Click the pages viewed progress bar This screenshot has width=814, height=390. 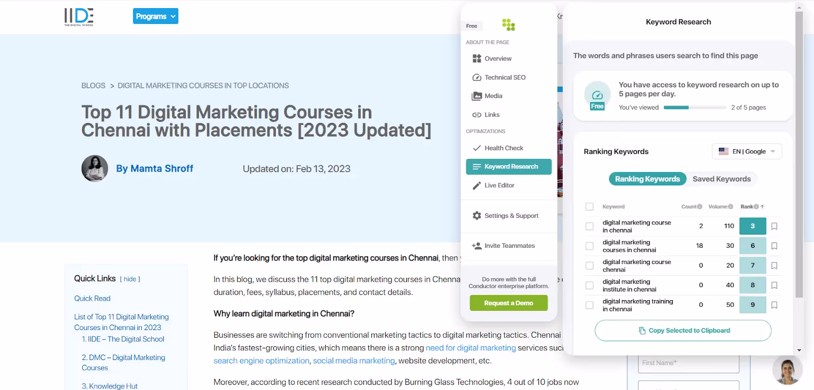[694, 108]
